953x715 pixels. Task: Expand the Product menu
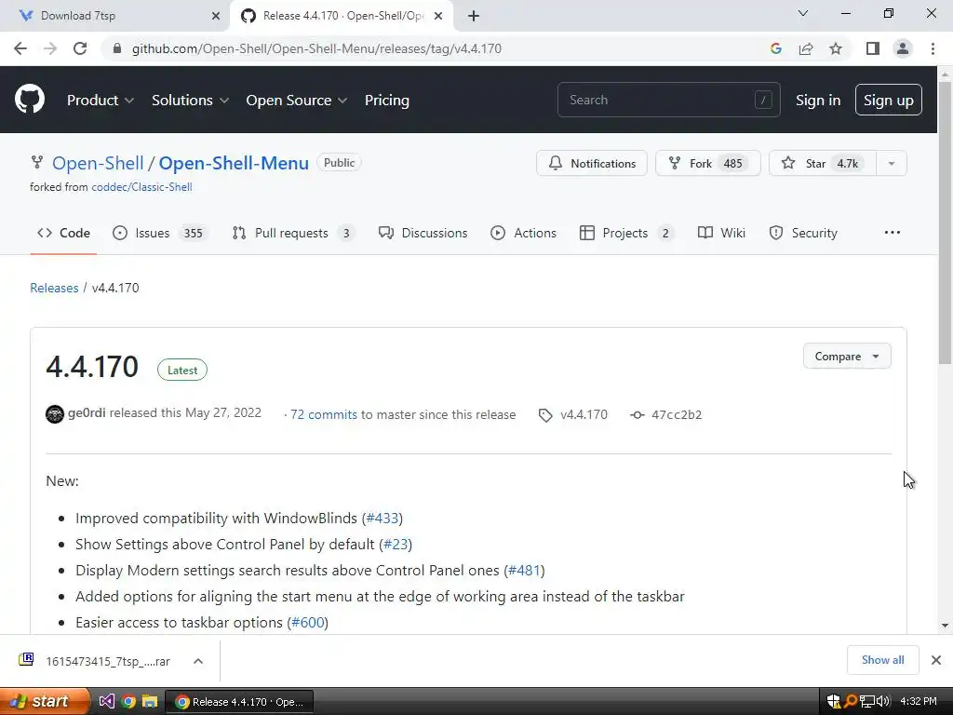pyautogui.click(x=101, y=100)
